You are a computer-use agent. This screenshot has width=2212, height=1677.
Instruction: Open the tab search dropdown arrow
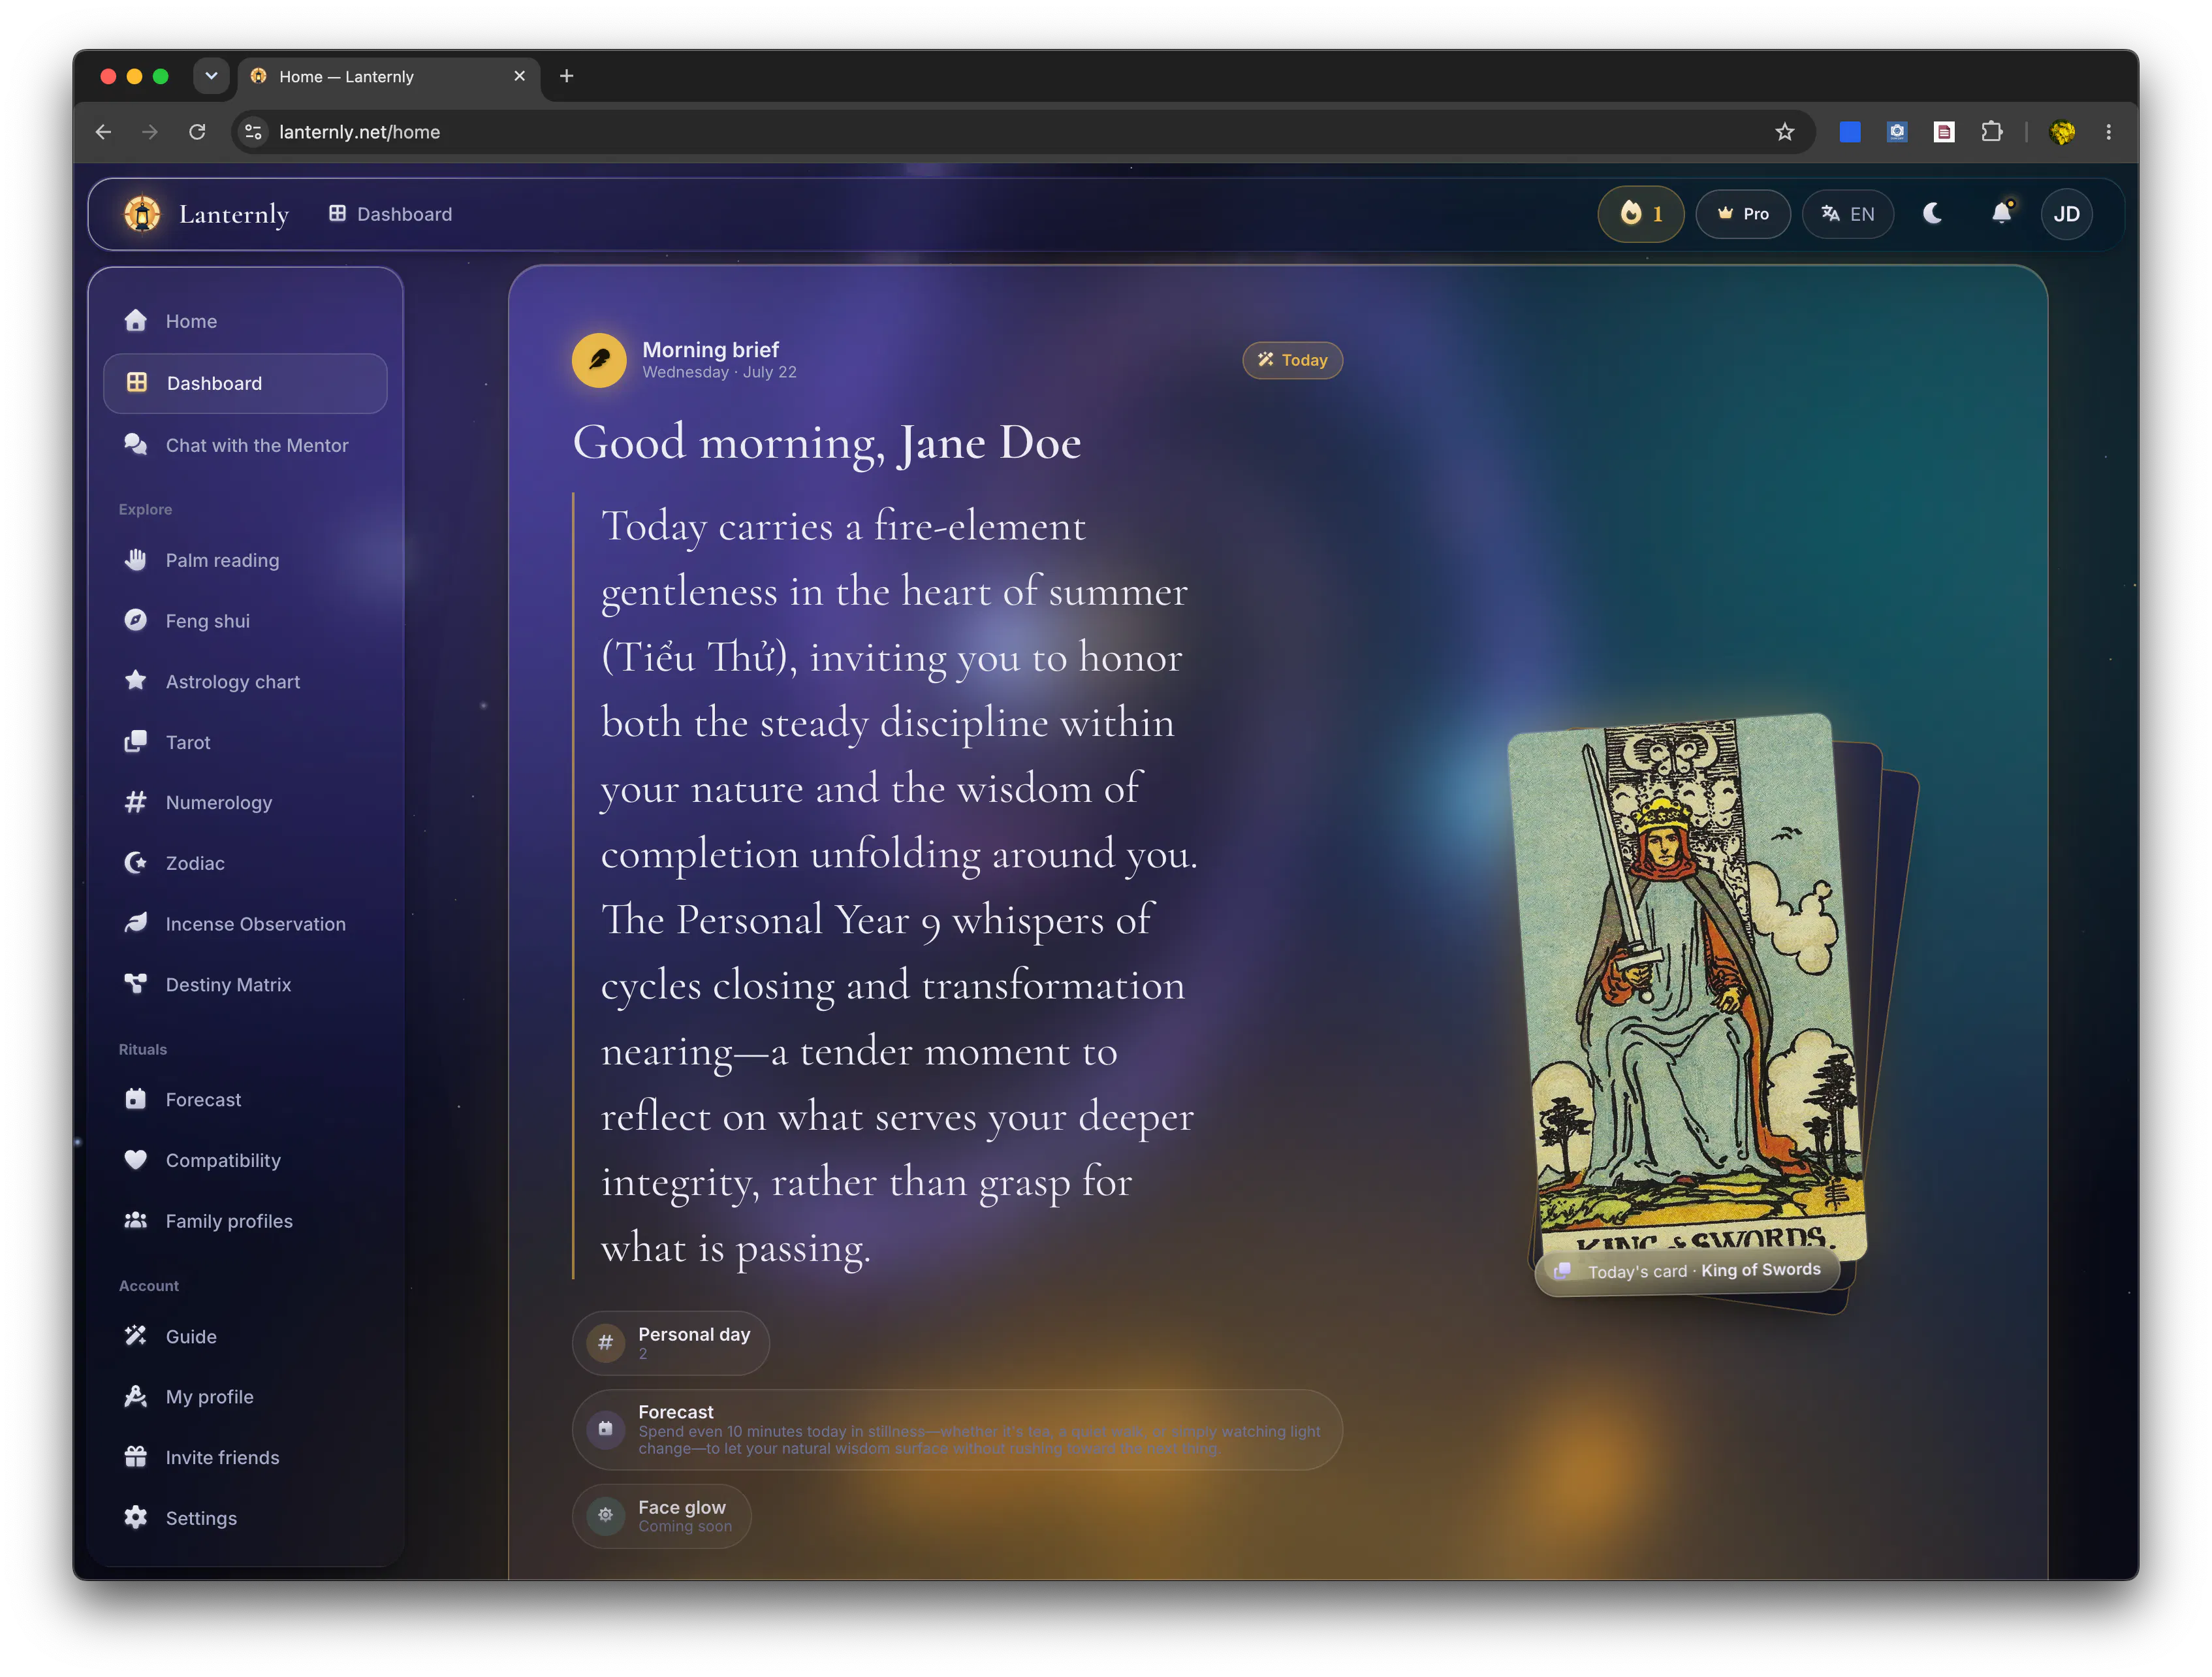[211, 76]
